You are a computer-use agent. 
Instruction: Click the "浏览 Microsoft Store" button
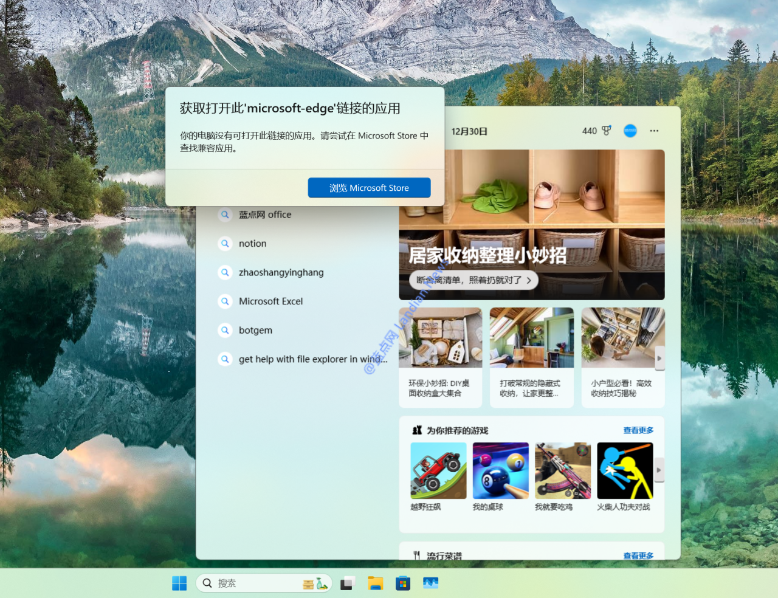pyautogui.click(x=369, y=188)
